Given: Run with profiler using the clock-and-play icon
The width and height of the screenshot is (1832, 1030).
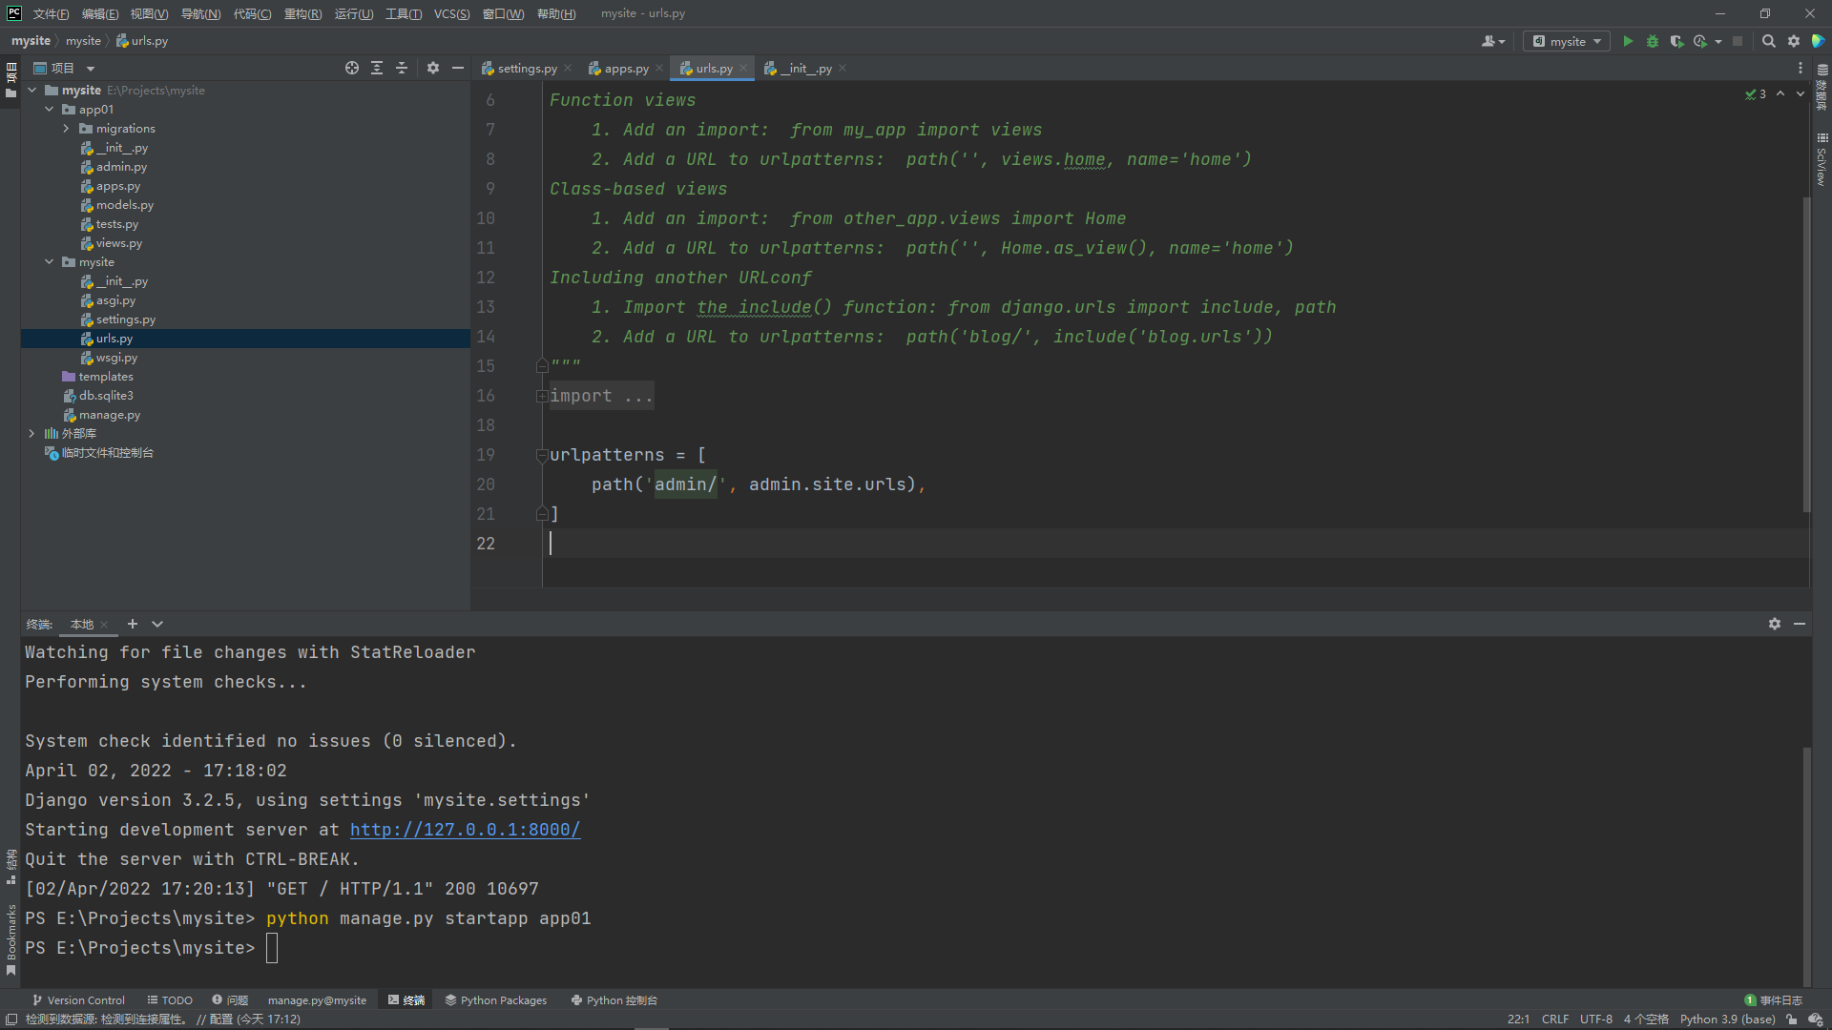Looking at the screenshot, I should 1700,41.
